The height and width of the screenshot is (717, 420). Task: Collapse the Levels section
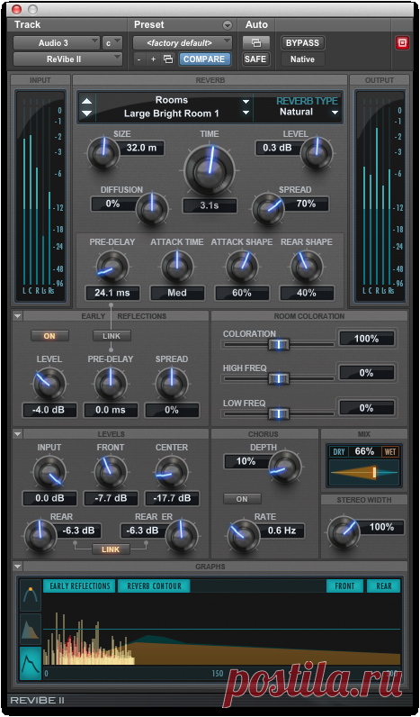pyautogui.click(x=17, y=433)
